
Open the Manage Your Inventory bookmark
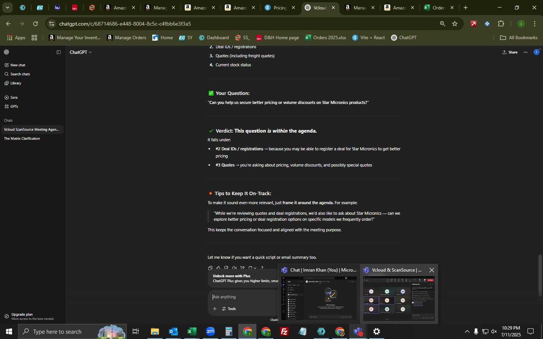pos(75,38)
